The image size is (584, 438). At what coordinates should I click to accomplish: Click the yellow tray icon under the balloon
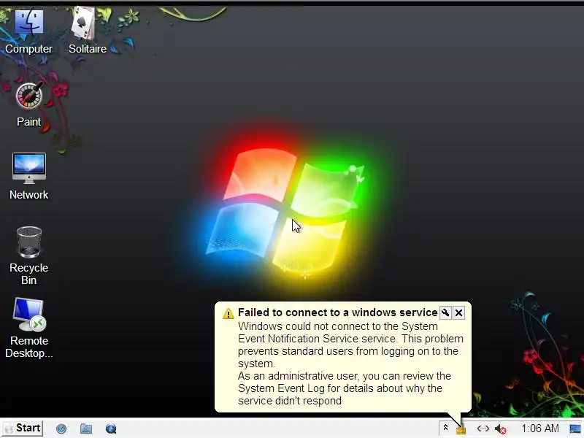461,430
